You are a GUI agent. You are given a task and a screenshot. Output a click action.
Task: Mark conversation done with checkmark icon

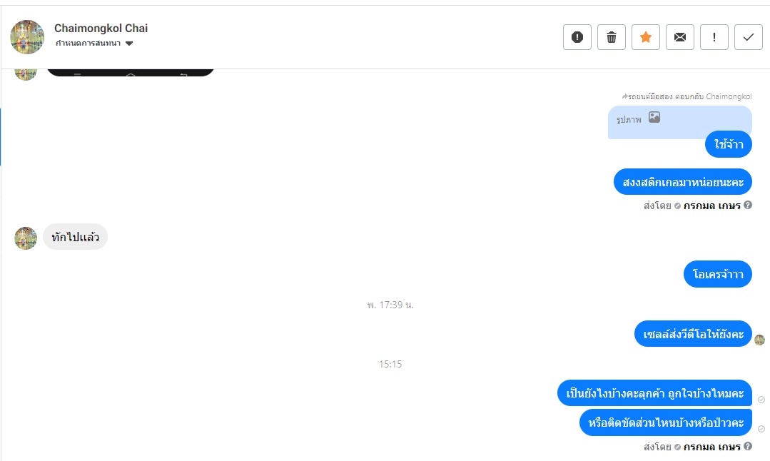pos(749,37)
